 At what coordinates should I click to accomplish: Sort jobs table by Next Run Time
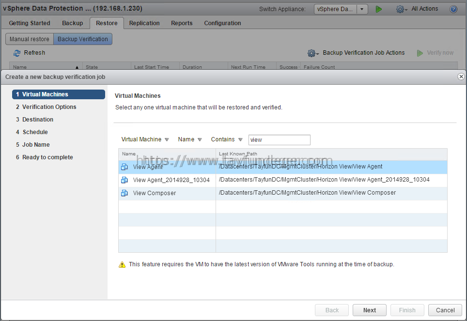click(252, 67)
